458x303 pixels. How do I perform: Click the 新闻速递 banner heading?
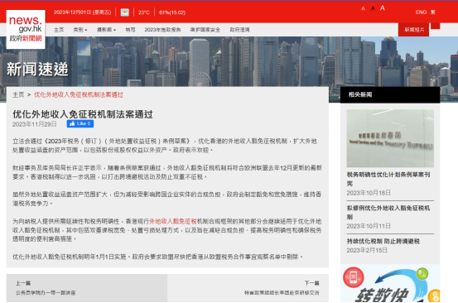[x=37, y=70]
